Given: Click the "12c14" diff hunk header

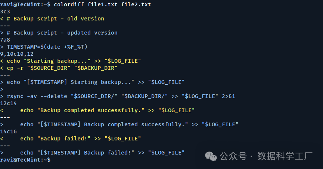Looking at the screenshot, I should pos(8,103).
